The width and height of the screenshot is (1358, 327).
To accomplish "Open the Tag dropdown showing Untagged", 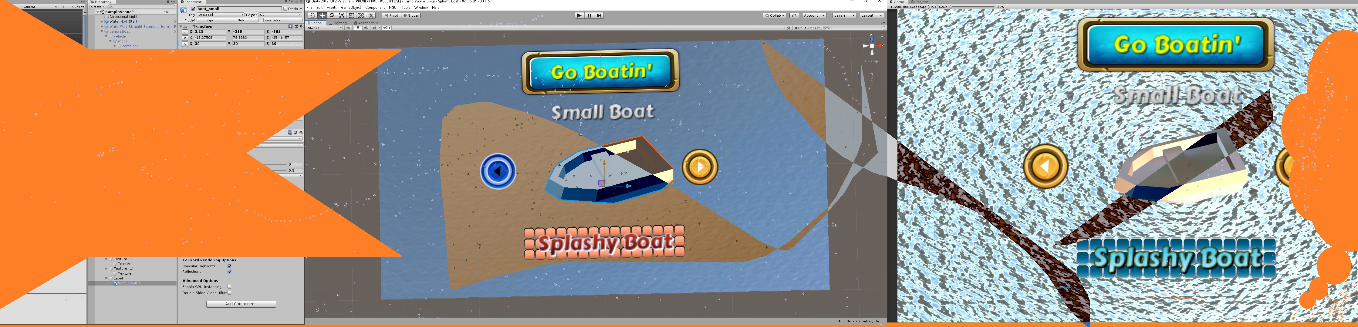I will coord(220,15).
